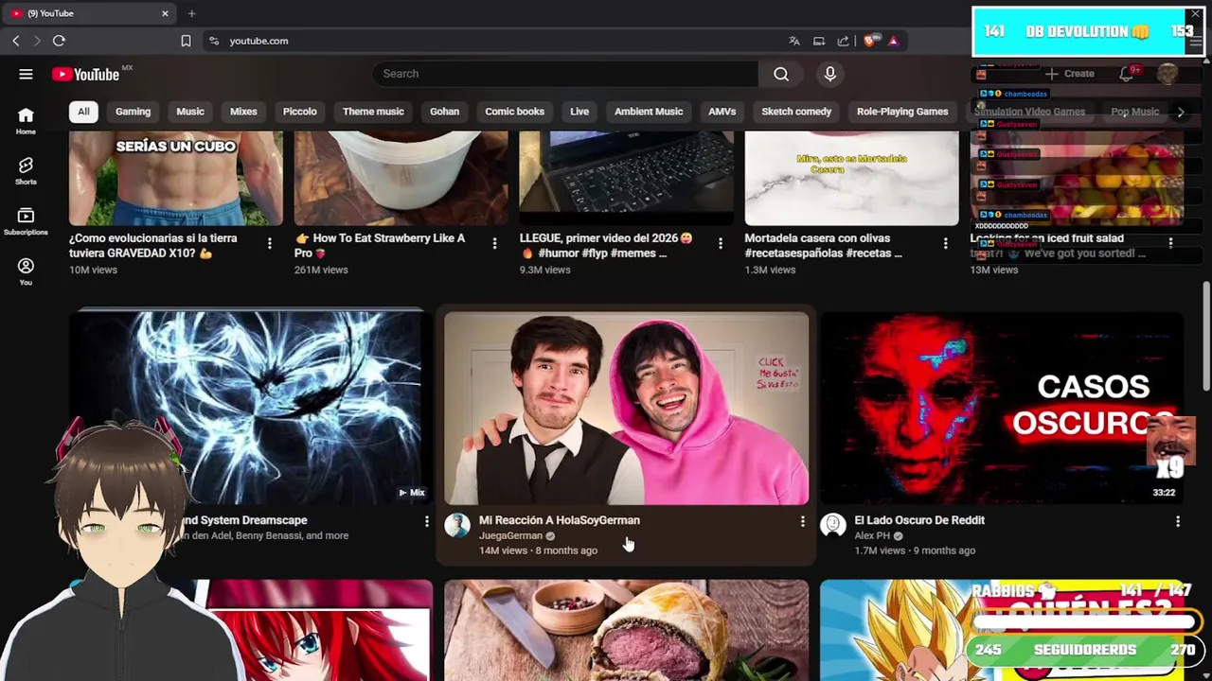
Task: Select the Mixes filter chip
Action: tap(243, 112)
